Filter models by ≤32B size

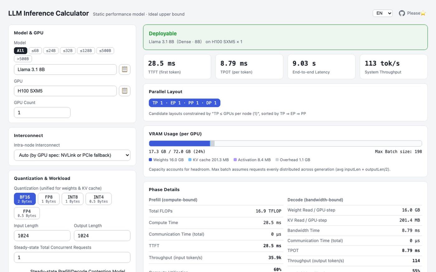tap(68, 51)
